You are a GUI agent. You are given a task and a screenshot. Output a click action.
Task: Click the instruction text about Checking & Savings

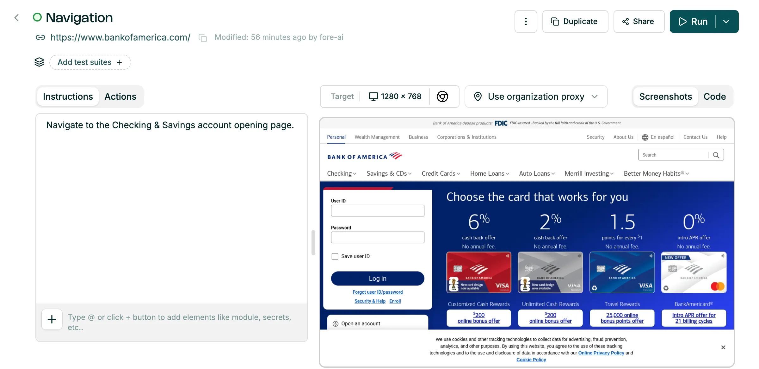click(x=170, y=125)
